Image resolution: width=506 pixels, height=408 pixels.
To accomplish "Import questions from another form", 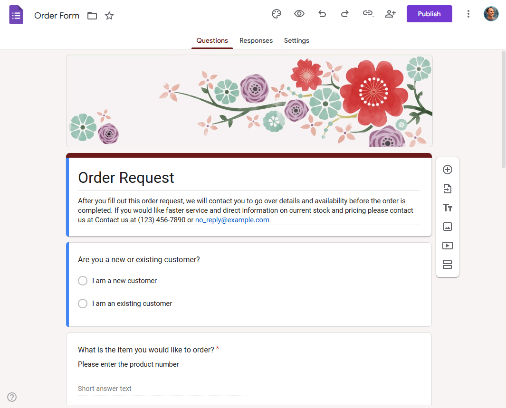I will [447, 189].
